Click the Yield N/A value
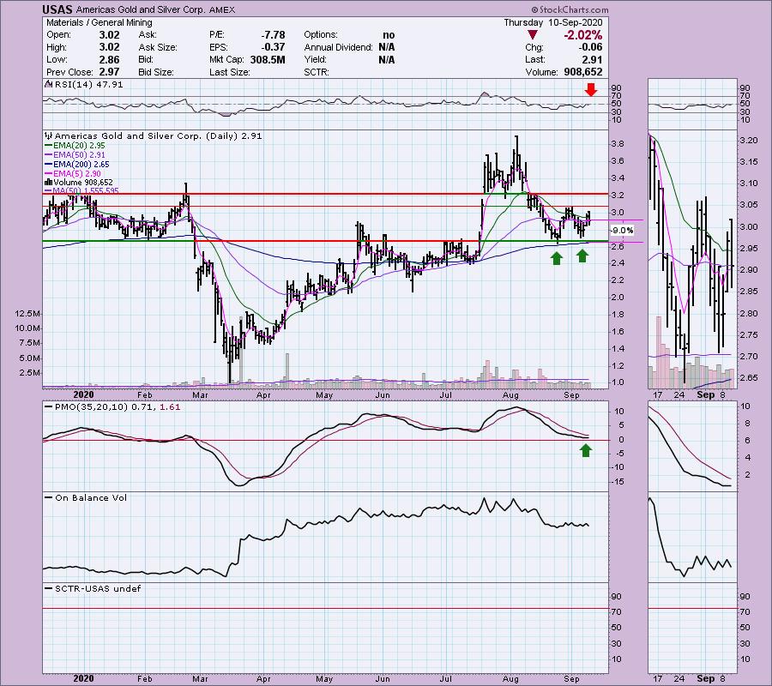This screenshot has height=686, width=772. click(x=387, y=59)
